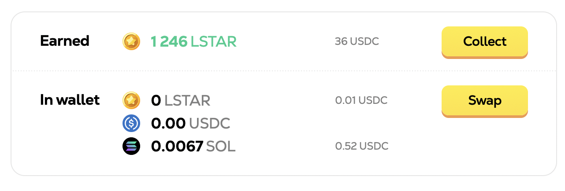This screenshot has height=191, width=565.
Task: Select the green 1 246 LSTAR amount
Action: (x=193, y=42)
